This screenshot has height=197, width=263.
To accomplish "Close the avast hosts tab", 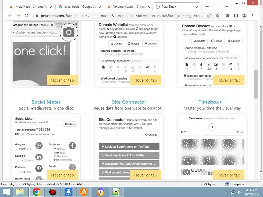I will click(x=100, y=7).
